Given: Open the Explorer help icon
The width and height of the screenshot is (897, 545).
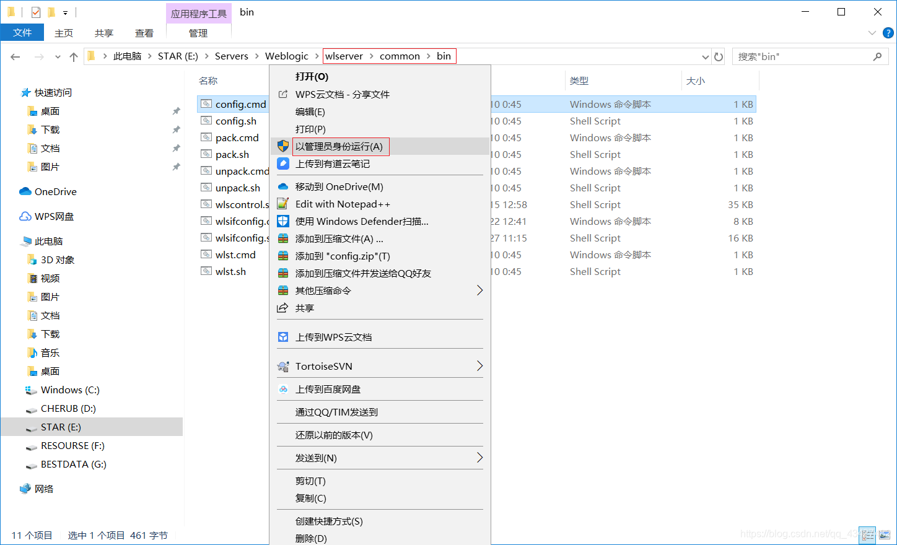Looking at the screenshot, I should pyautogui.click(x=888, y=33).
